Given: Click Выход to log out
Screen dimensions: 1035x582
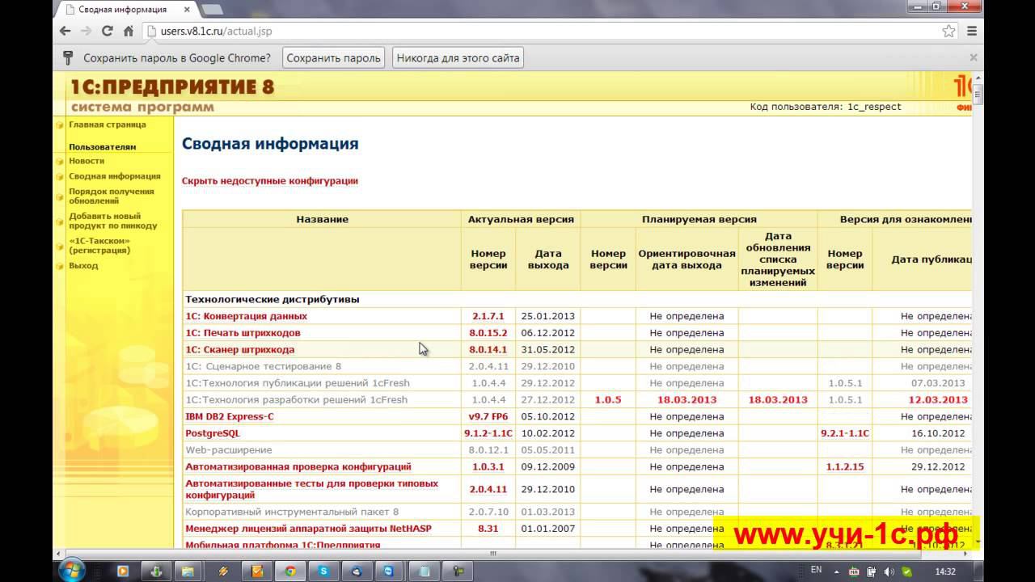Looking at the screenshot, I should click(83, 266).
